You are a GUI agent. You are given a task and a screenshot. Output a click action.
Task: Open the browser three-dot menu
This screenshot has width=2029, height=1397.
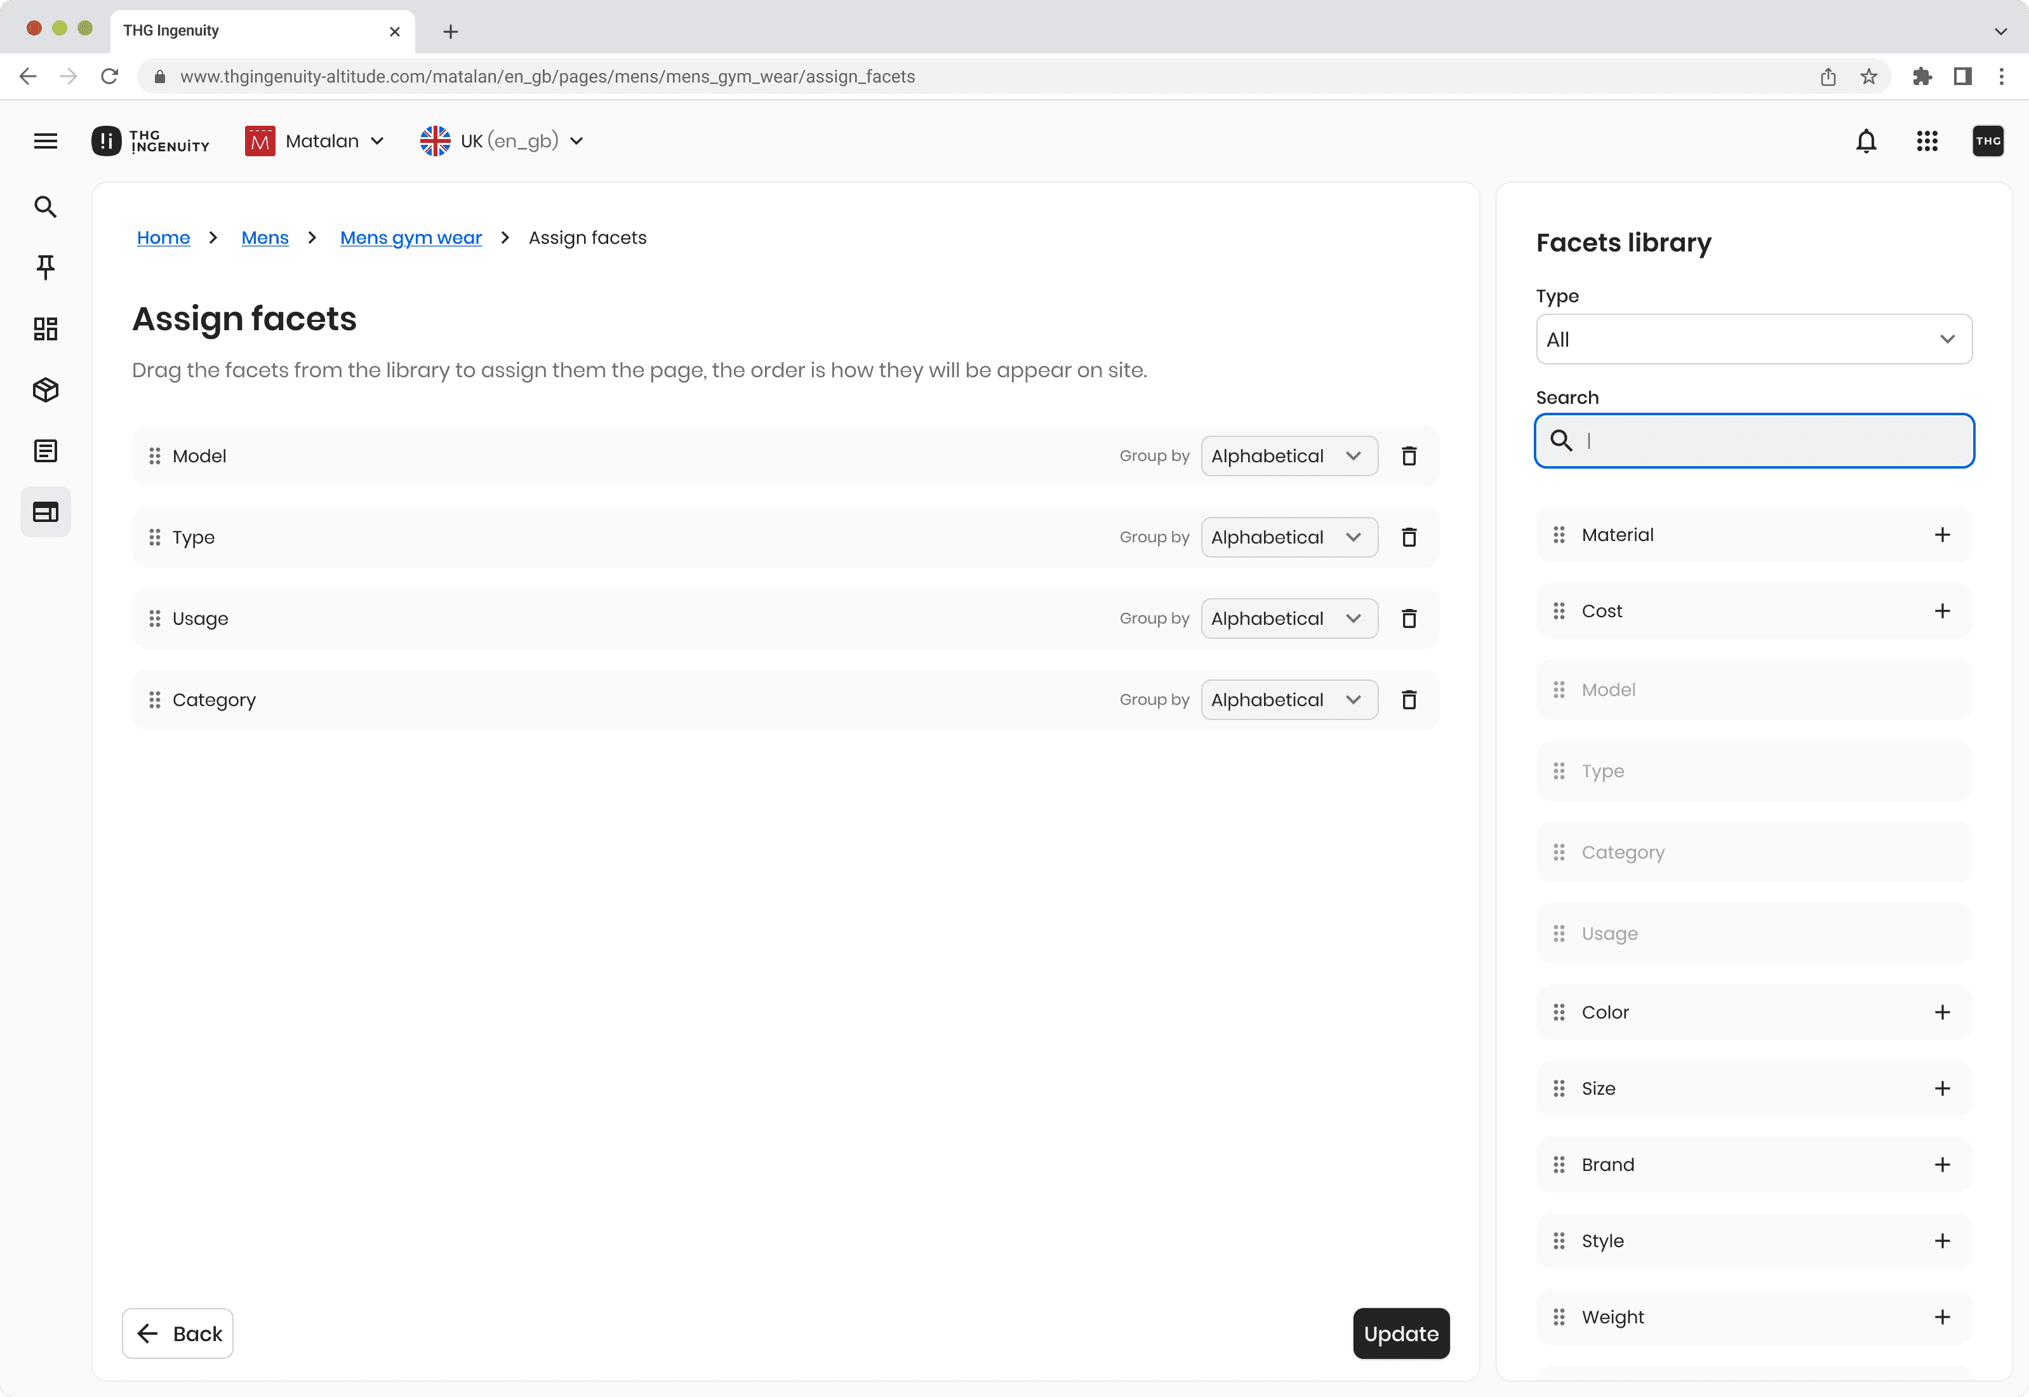click(x=2001, y=77)
